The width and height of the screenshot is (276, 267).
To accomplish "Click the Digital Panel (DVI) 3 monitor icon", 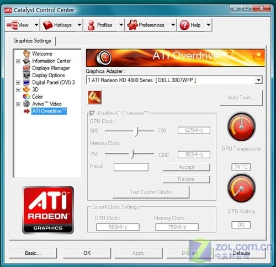I will pyautogui.click(x=26, y=82).
